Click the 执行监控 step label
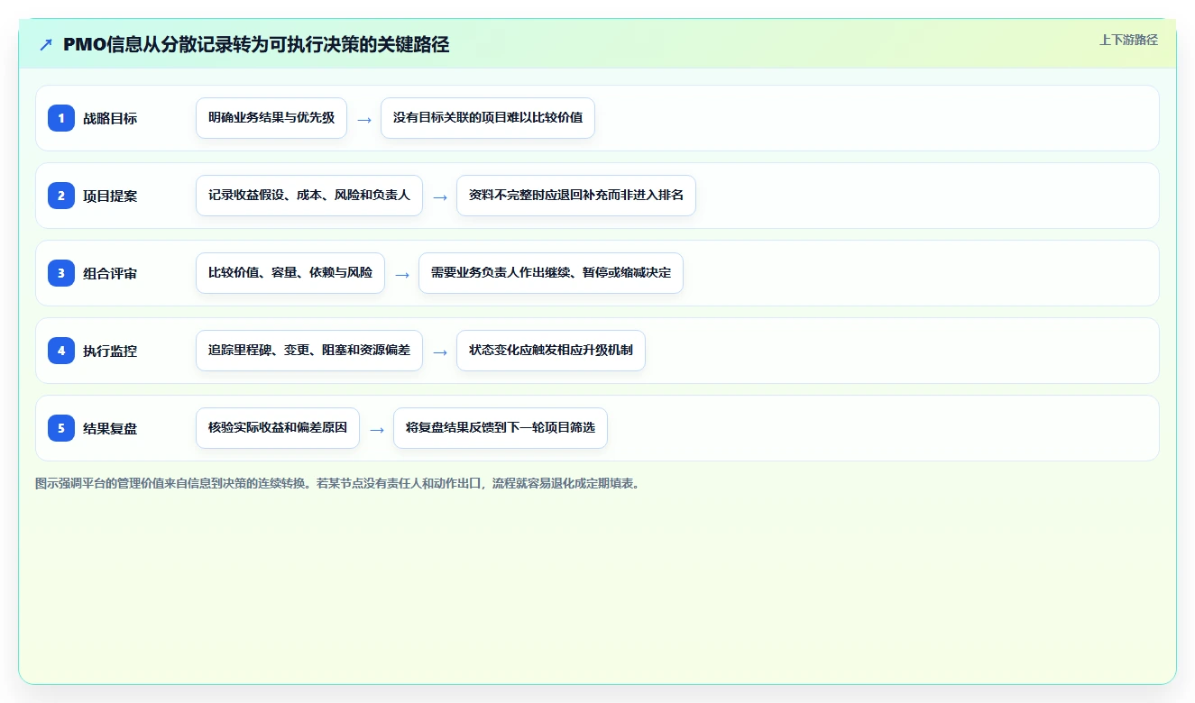This screenshot has height=703, width=1195. 110,351
